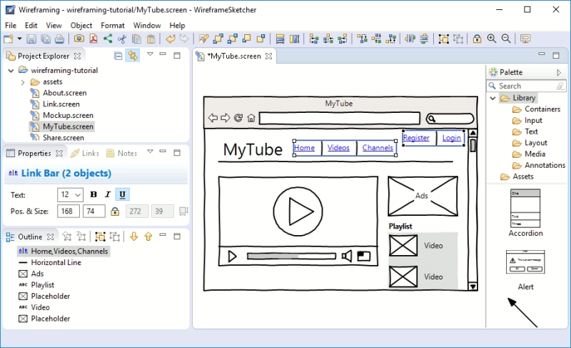
Task: Toggle Underline formatting in Properties
Action: click(x=122, y=194)
